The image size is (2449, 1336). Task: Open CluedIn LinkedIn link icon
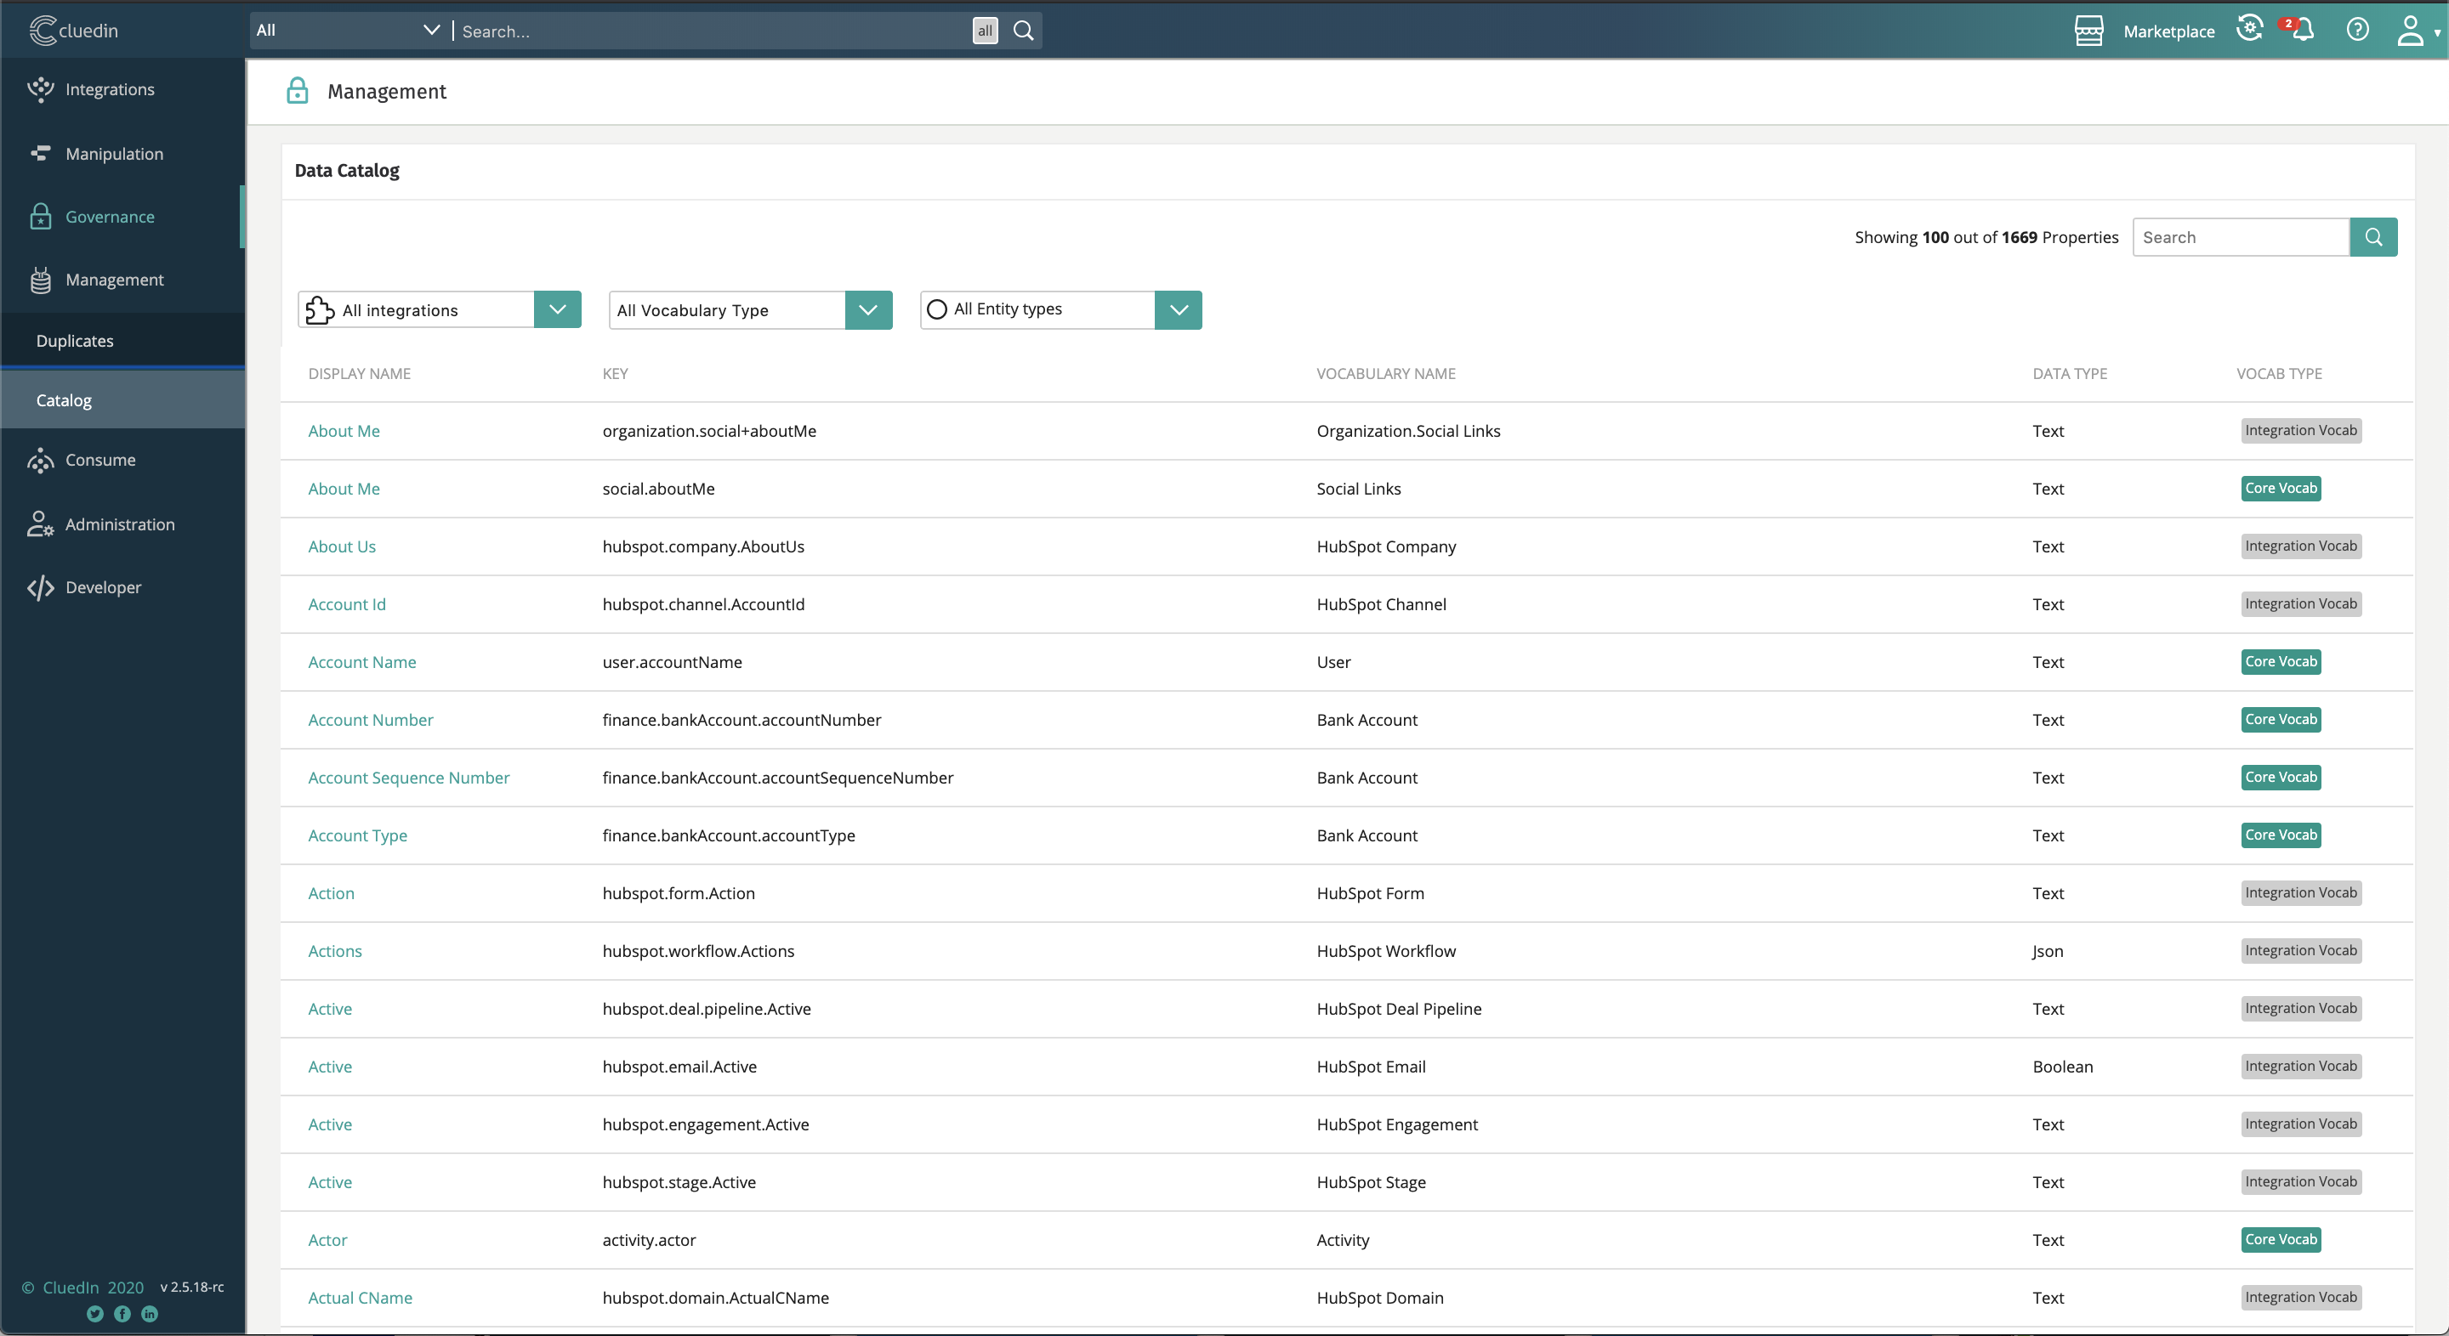pyautogui.click(x=150, y=1313)
